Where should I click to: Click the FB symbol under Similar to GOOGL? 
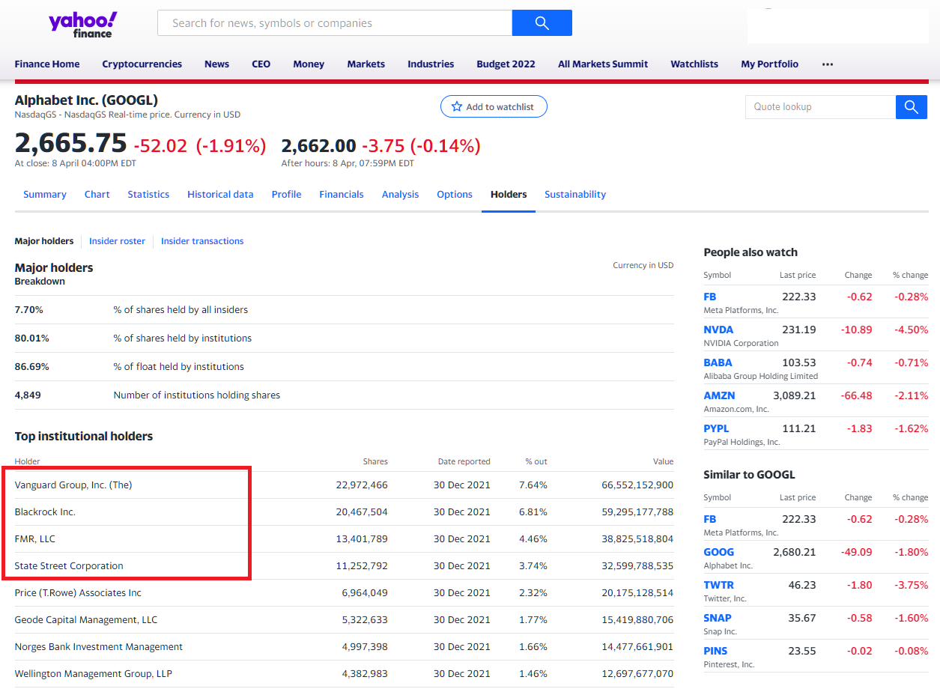(710, 520)
